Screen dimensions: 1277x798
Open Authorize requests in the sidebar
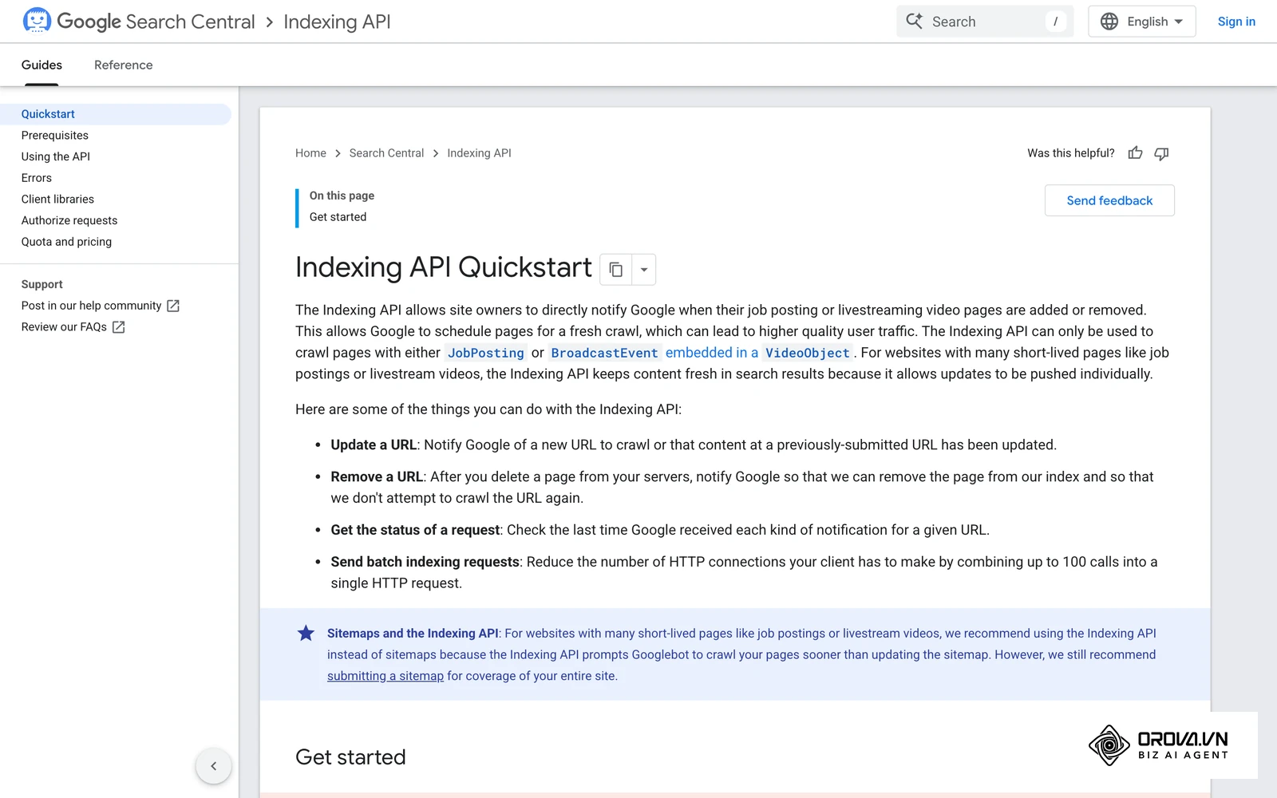click(69, 220)
